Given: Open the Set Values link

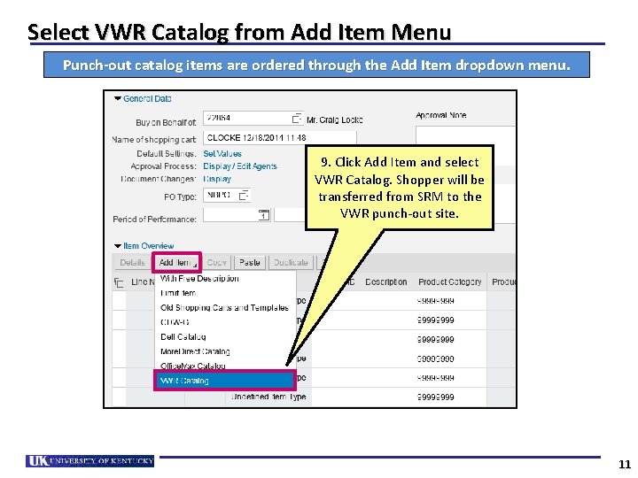Looking at the screenshot, I should click(x=222, y=154).
